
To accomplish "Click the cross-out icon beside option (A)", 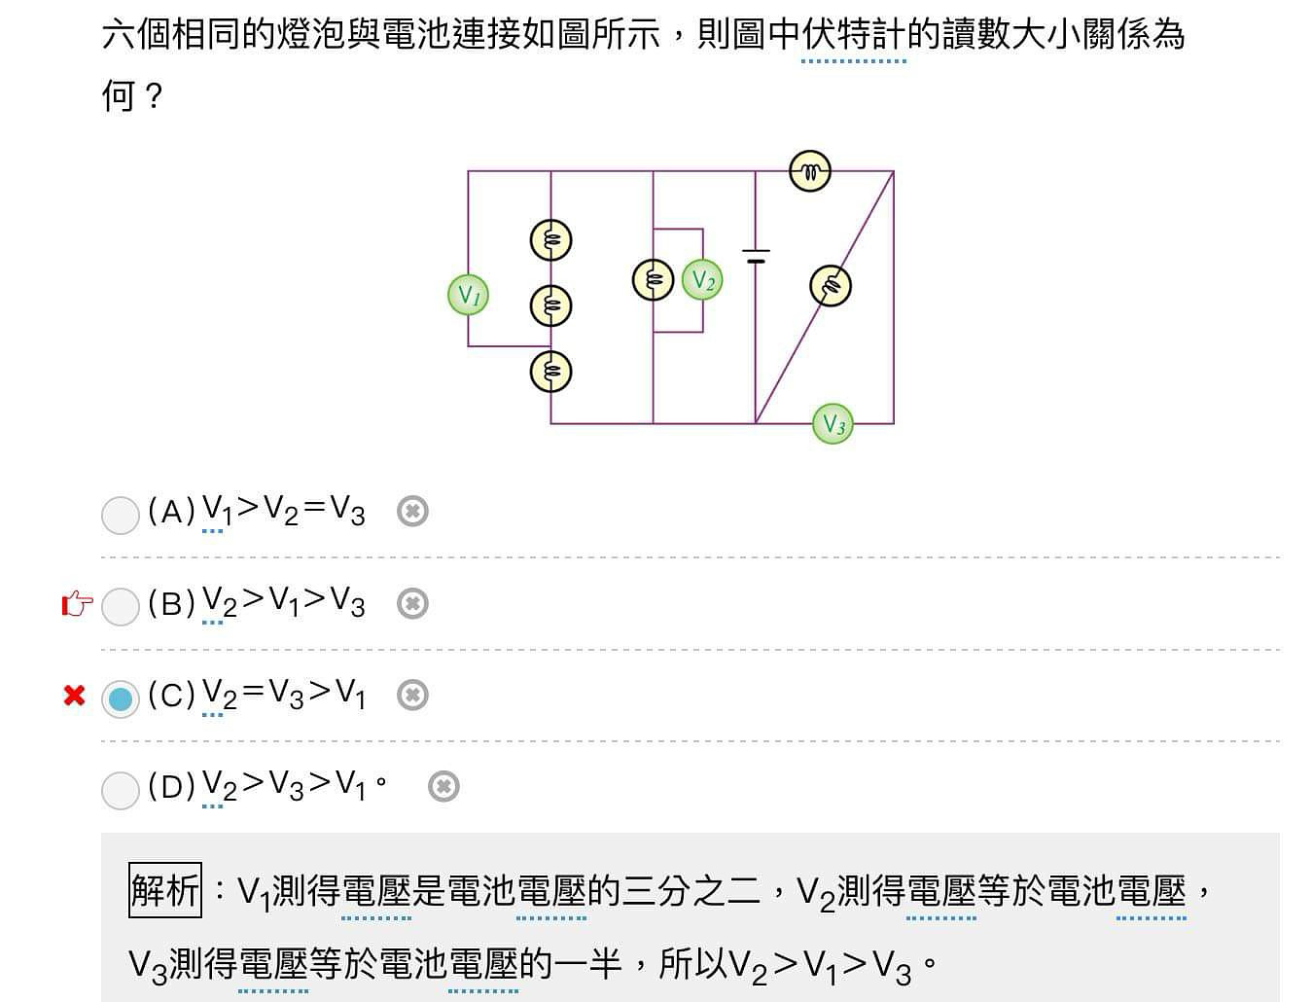I will tap(412, 511).
